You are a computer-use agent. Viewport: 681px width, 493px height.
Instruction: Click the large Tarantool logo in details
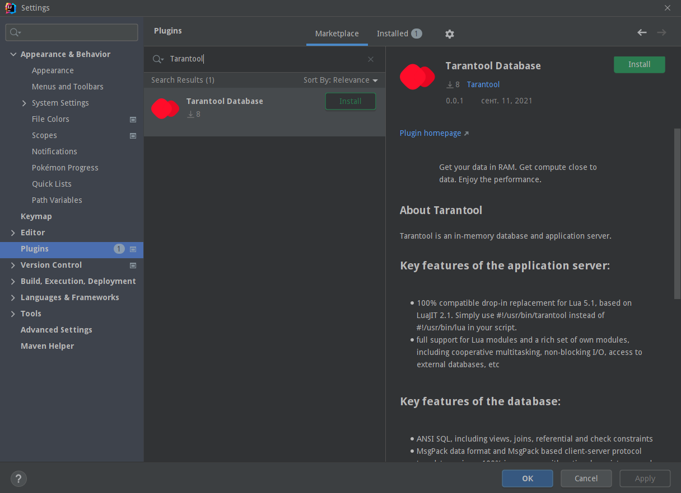(417, 77)
